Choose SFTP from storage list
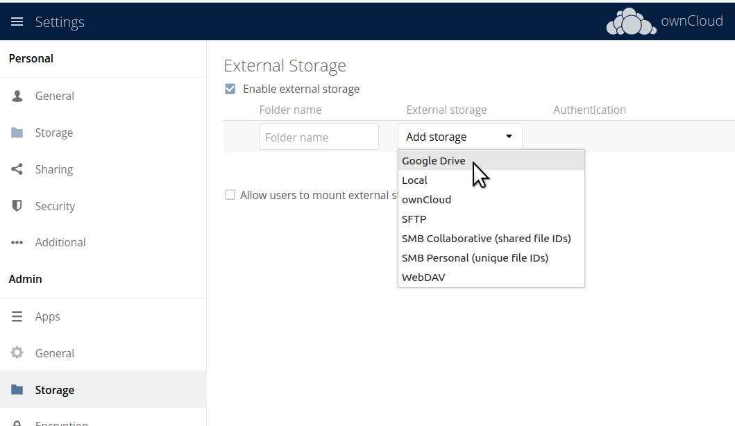This screenshot has height=426, width=735. pos(491,219)
